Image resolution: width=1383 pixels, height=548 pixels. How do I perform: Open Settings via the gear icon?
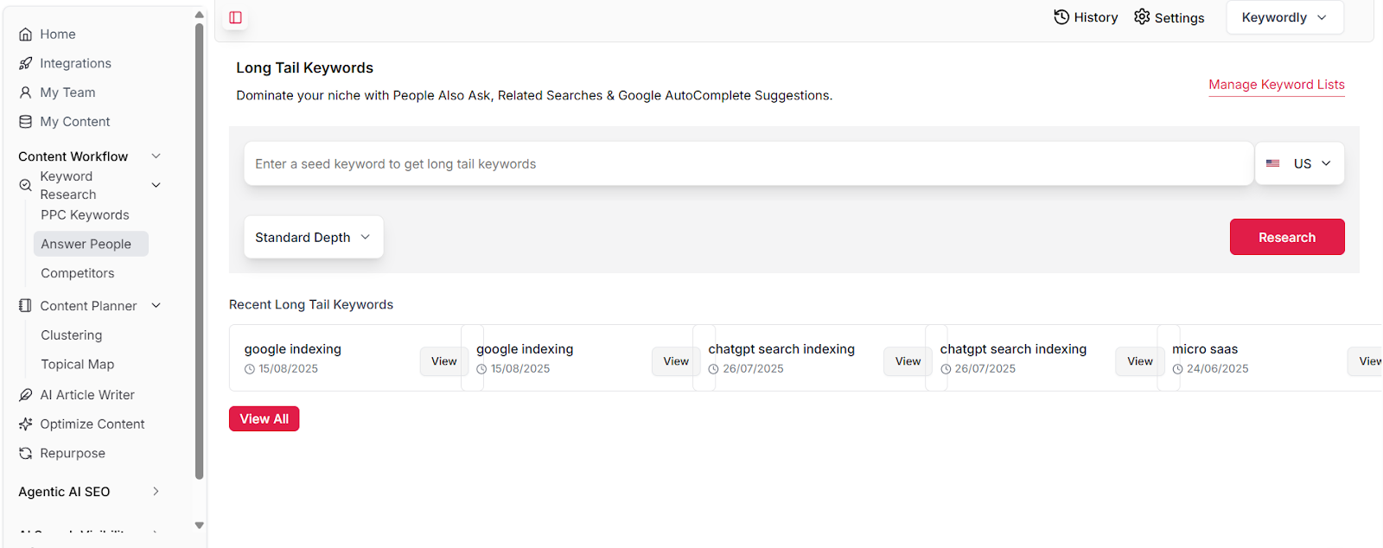[x=1142, y=17]
